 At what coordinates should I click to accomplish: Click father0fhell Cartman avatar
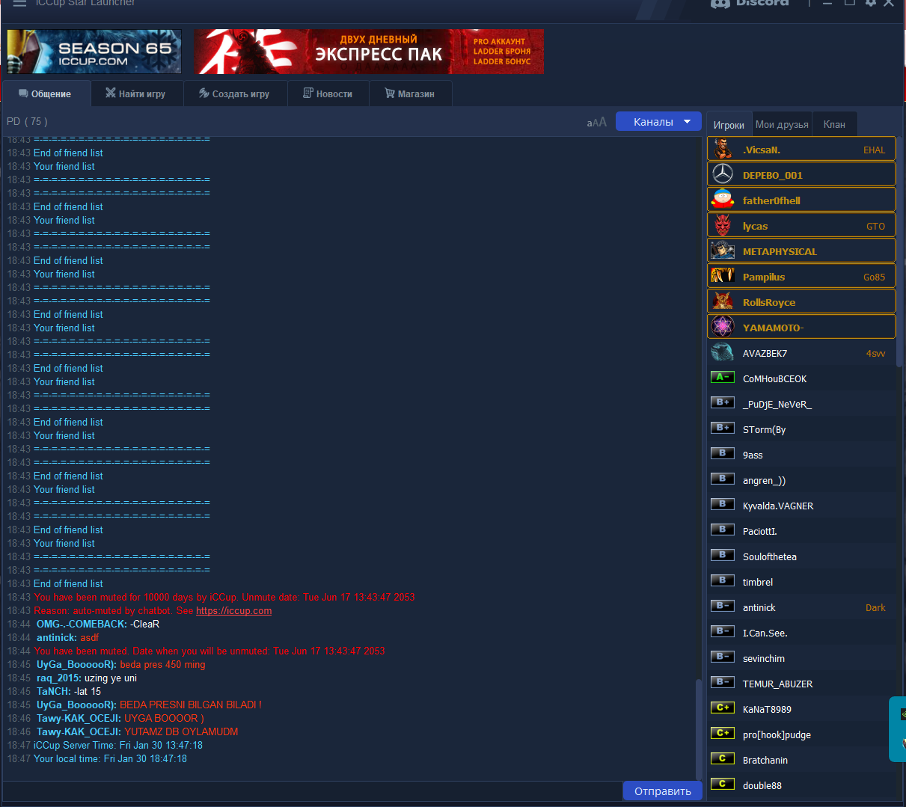[723, 200]
